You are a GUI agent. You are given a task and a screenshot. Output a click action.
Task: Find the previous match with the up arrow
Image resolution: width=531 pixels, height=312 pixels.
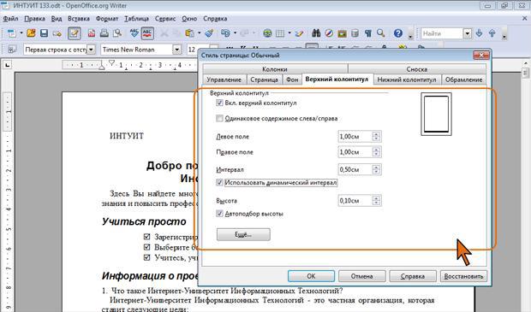click(x=492, y=33)
